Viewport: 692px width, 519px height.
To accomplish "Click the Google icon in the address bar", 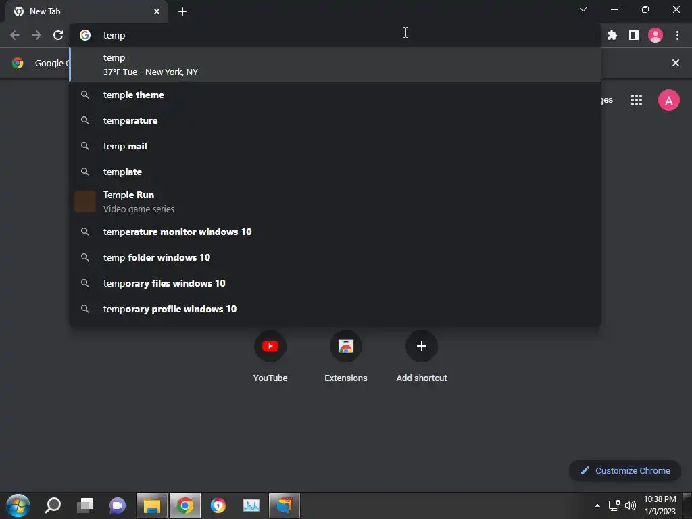I will [85, 35].
